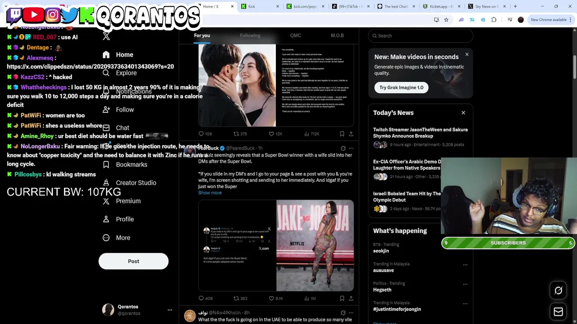Viewport: 577px width, 324px height.
Task: Open Chrome media controls icon
Action: point(510,20)
